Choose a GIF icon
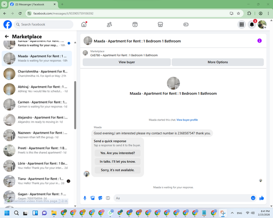Viewport: 273px width, 218px height. coord(108,198)
